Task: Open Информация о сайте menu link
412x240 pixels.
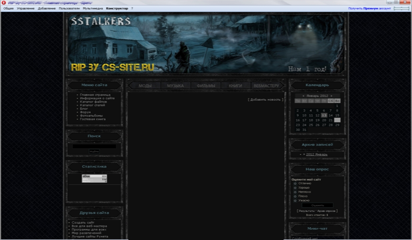Action: [97, 98]
